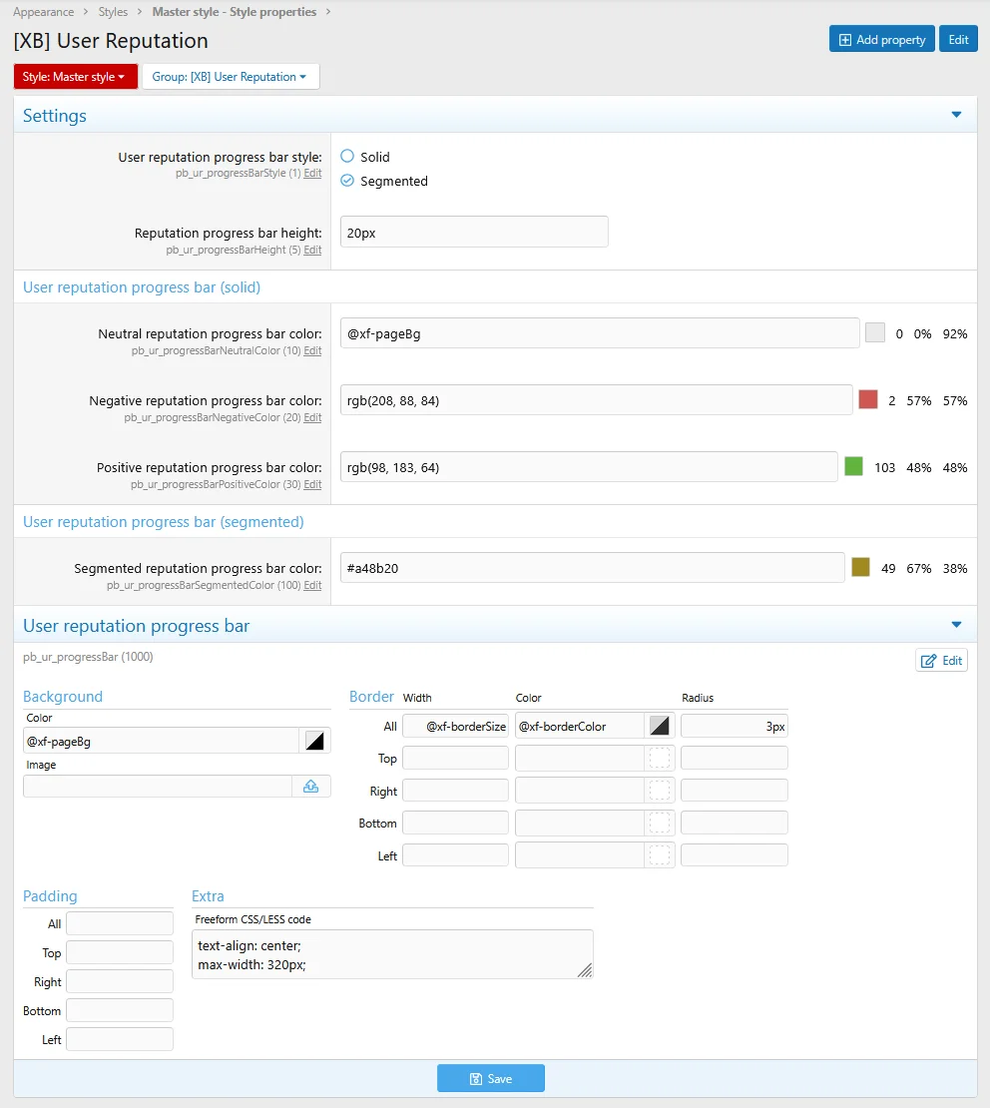
Task: Select the Solid progress bar style
Action: click(347, 157)
